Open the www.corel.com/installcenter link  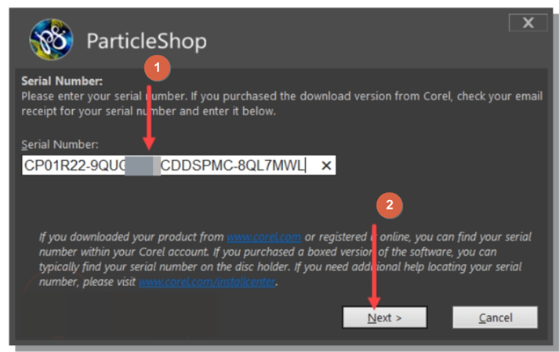tap(207, 282)
